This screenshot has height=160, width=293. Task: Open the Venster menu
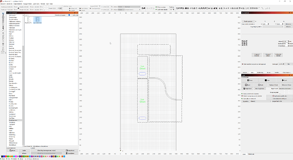[x=43, y=4]
